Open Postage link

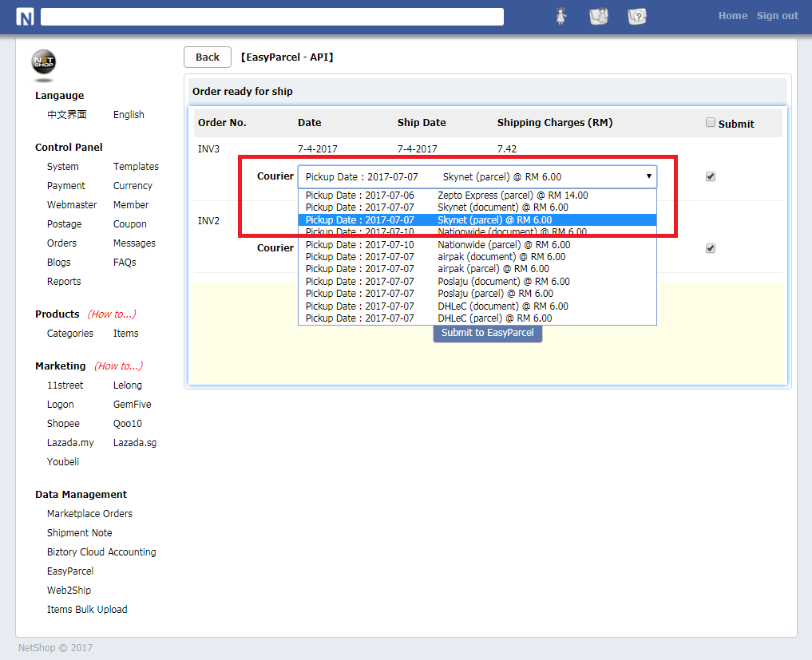click(x=64, y=224)
